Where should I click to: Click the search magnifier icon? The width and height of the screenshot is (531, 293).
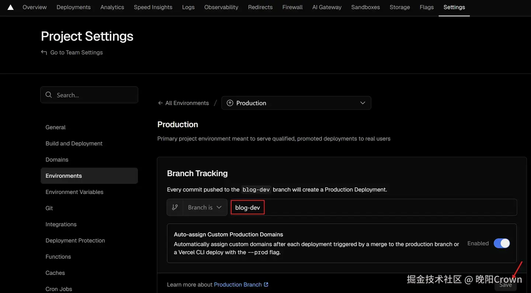tap(49, 95)
